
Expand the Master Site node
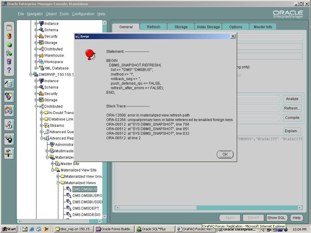click(x=53, y=164)
